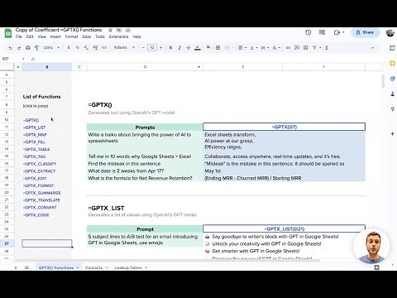Viewport: 397px width, 298px height.
Task: Activate the paint format tool
Action: 36,48
